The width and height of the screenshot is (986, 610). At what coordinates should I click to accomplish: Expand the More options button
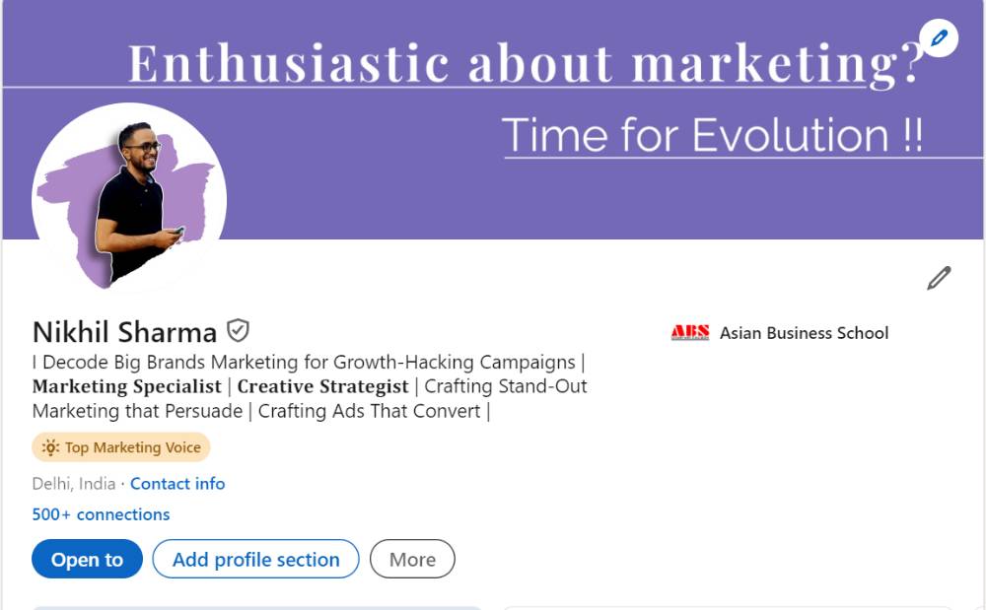pos(412,559)
